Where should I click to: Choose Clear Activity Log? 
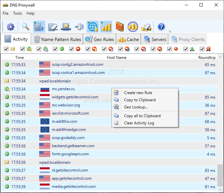click(x=145, y=123)
